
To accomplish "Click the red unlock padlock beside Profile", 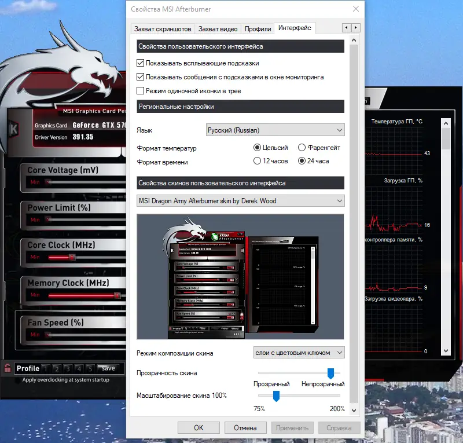I will pos(8,368).
